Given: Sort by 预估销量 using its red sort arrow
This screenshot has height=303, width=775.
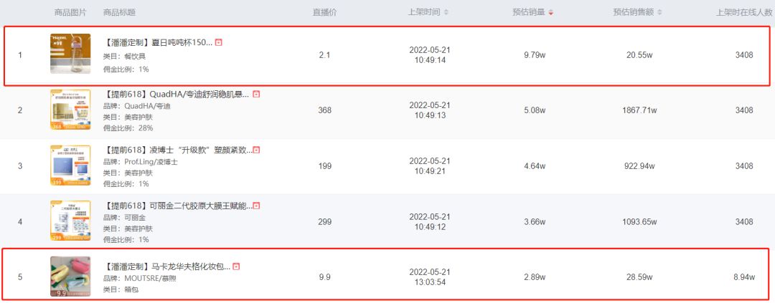Looking at the screenshot, I should pos(550,12).
